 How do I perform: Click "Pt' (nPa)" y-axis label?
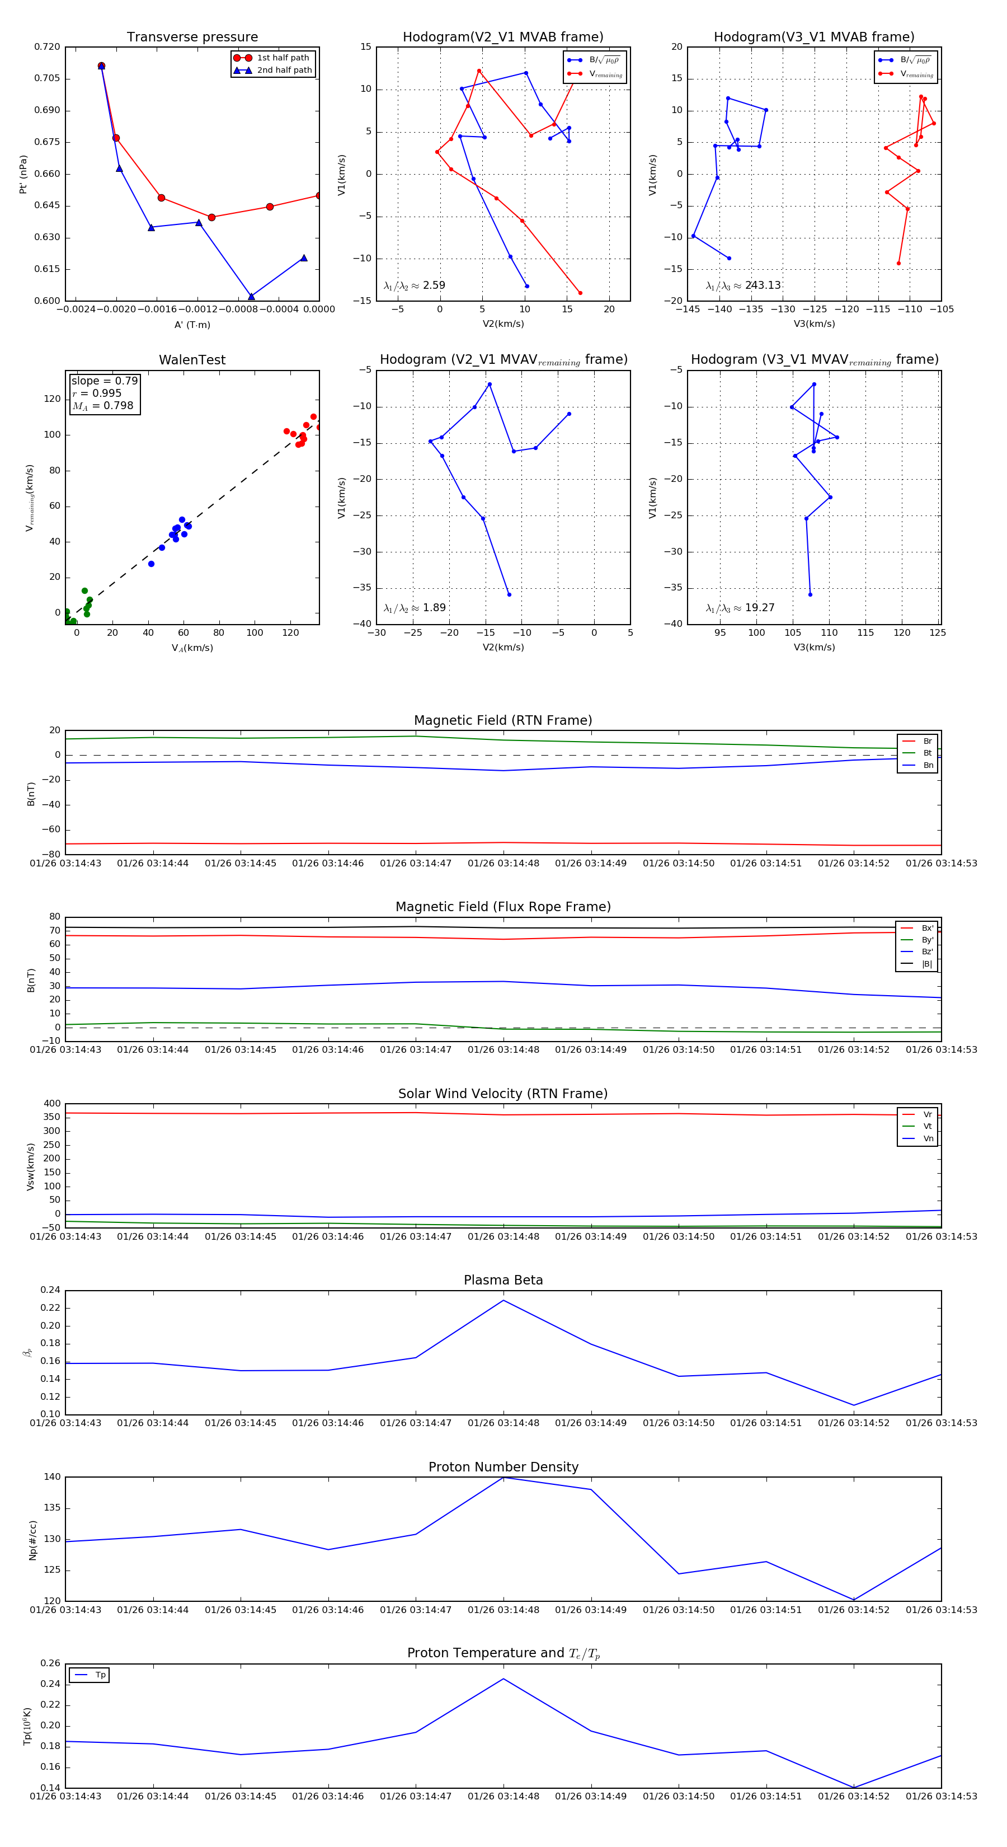23,174
